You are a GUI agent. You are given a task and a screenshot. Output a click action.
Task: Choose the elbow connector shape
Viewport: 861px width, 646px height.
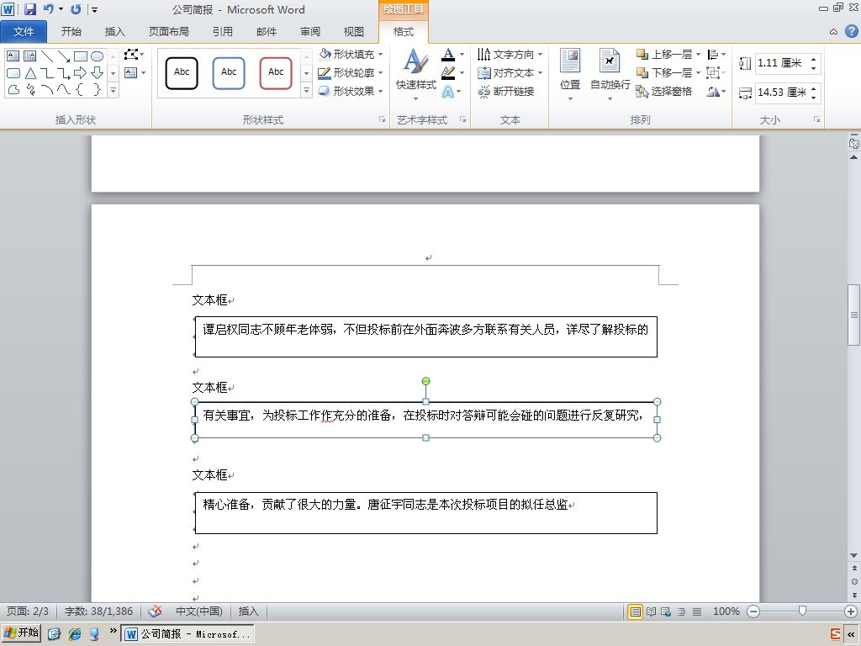click(x=47, y=72)
